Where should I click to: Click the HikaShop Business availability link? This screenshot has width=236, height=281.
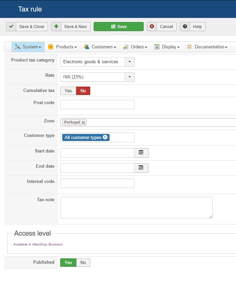coord(38,244)
